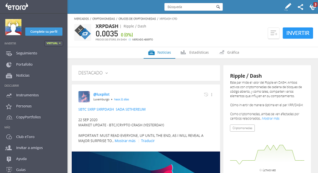
Task: Click the post history clock icon
Action: tap(206, 94)
